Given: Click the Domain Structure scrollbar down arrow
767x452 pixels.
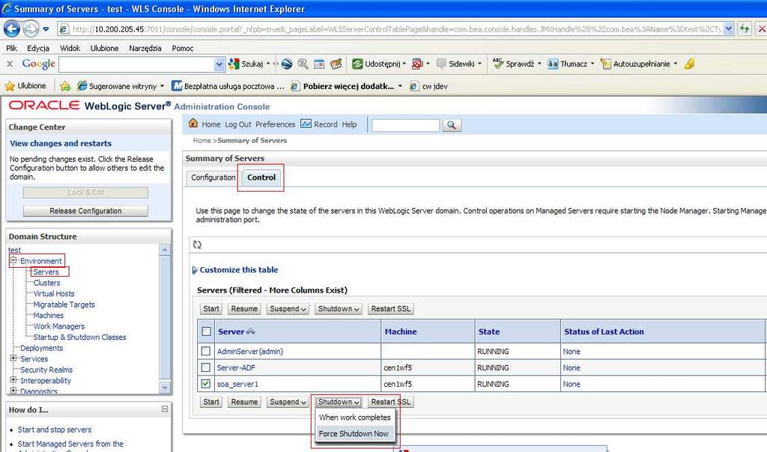Looking at the screenshot, I should tap(165, 388).
